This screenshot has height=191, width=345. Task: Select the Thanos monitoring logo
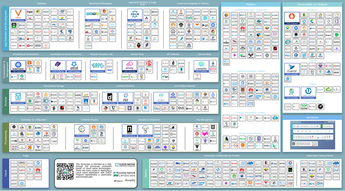337,49
